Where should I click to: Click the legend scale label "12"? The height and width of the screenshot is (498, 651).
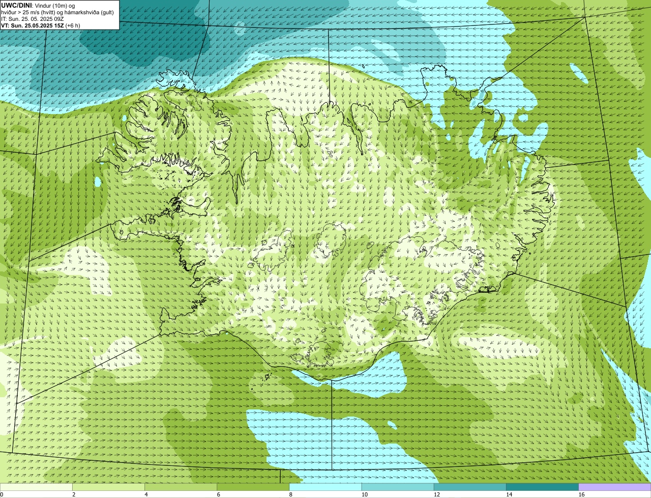pyautogui.click(x=436, y=494)
